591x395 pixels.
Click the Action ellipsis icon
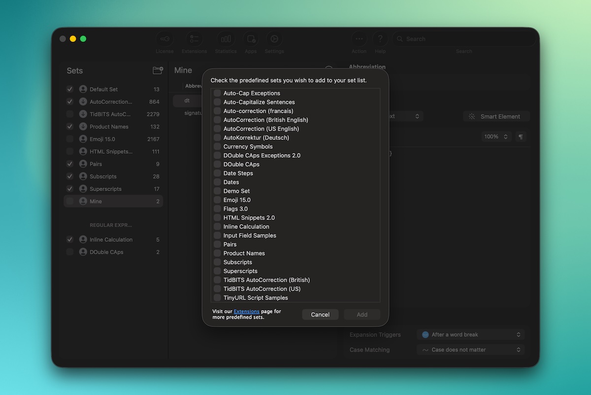click(359, 39)
